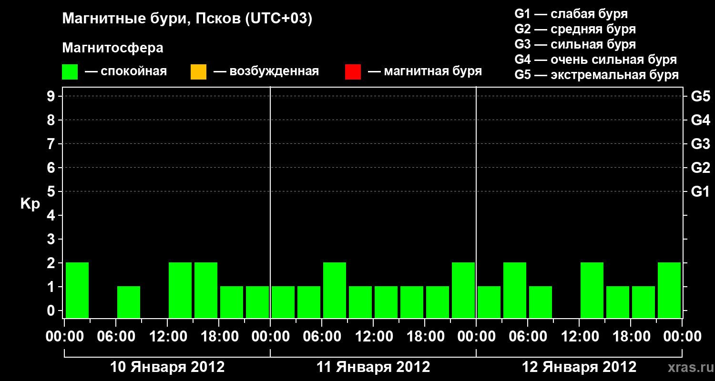This screenshot has height=381, width=715.
Task: Select the Kp 2 bar at 12:00, 12 January
Action: point(592,290)
